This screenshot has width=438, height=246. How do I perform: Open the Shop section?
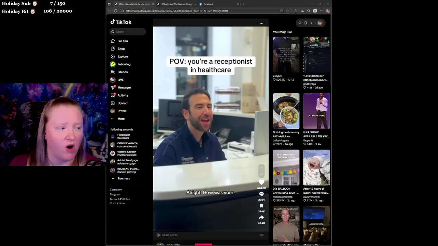pyautogui.click(x=118, y=49)
